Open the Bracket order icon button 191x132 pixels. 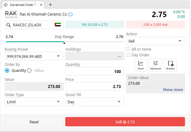(170, 65)
